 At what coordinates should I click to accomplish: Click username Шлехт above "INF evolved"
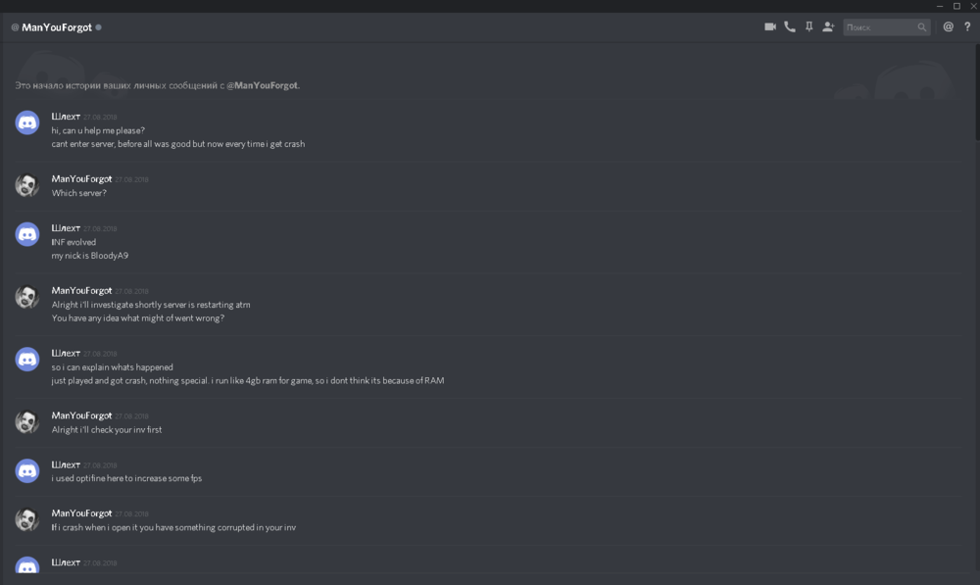pyautogui.click(x=66, y=227)
